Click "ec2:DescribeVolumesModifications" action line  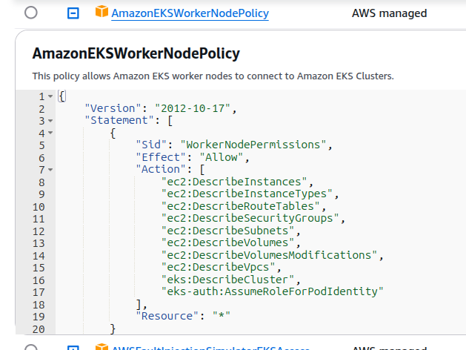point(269,255)
